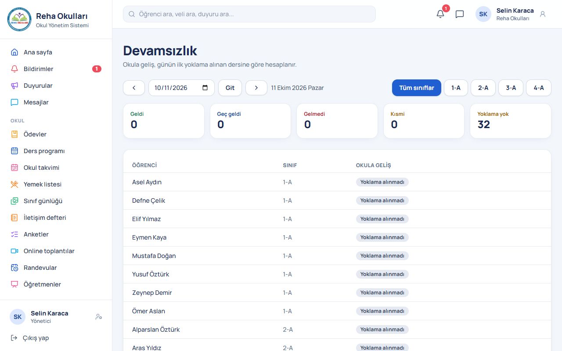Click the Yoklama yok summary card
This screenshot has width=562, height=351.
(x=511, y=121)
